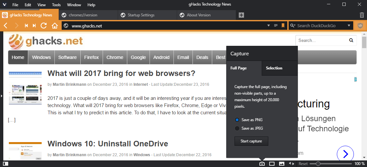Open the Google nav category
The height and width of the screenshot is (167, 367).
(x=138, y=57)
